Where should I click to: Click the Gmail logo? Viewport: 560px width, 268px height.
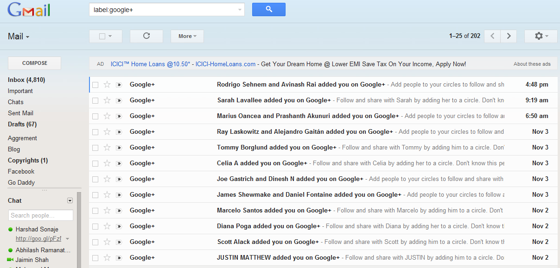point(28,9)
